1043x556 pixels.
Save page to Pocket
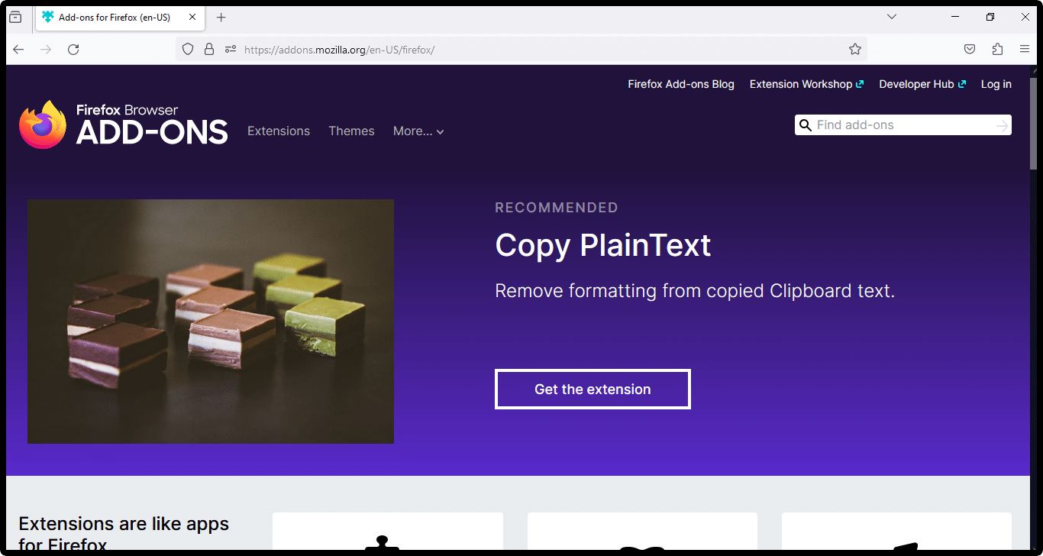(970, 50)
